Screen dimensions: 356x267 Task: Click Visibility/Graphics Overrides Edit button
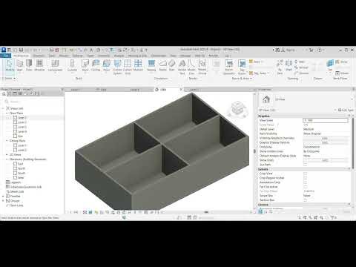click(325, 138)
